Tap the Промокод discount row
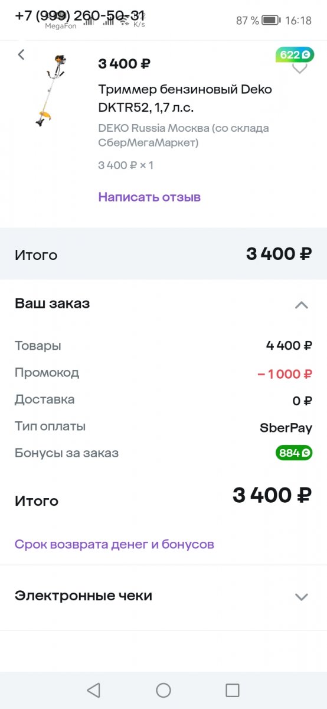 pyautogui.click(x=163, y=373)
